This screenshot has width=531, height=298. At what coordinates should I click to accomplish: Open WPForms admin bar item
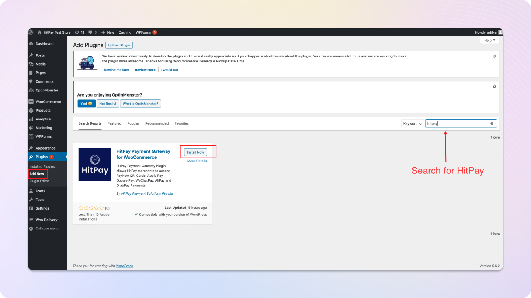point(146,32)
